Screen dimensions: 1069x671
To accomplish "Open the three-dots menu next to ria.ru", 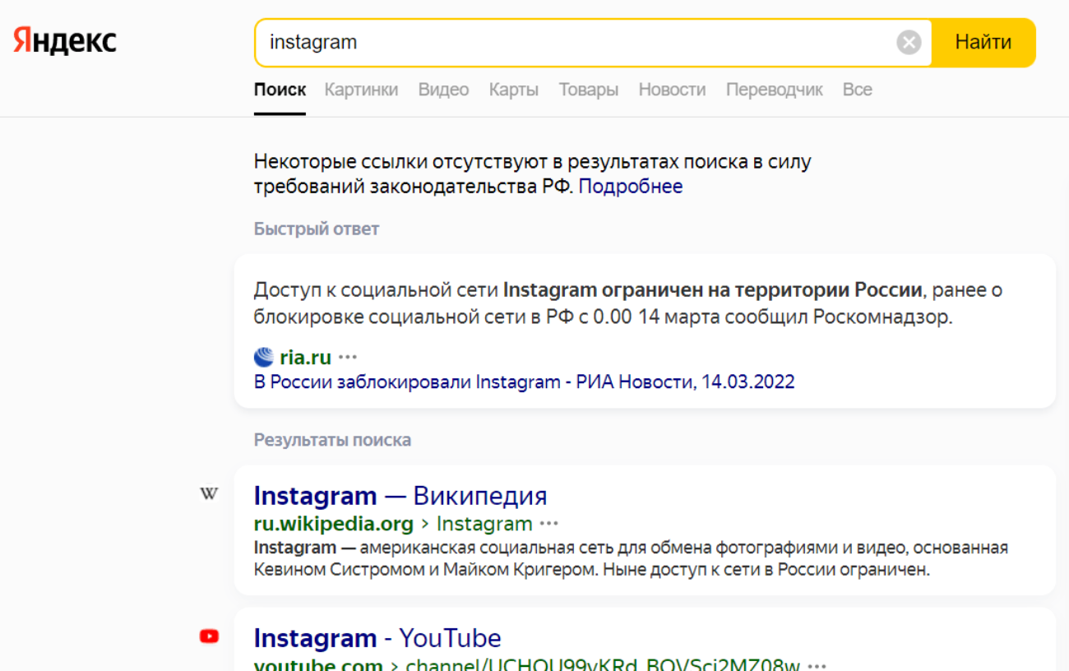I will click(347, 357).
